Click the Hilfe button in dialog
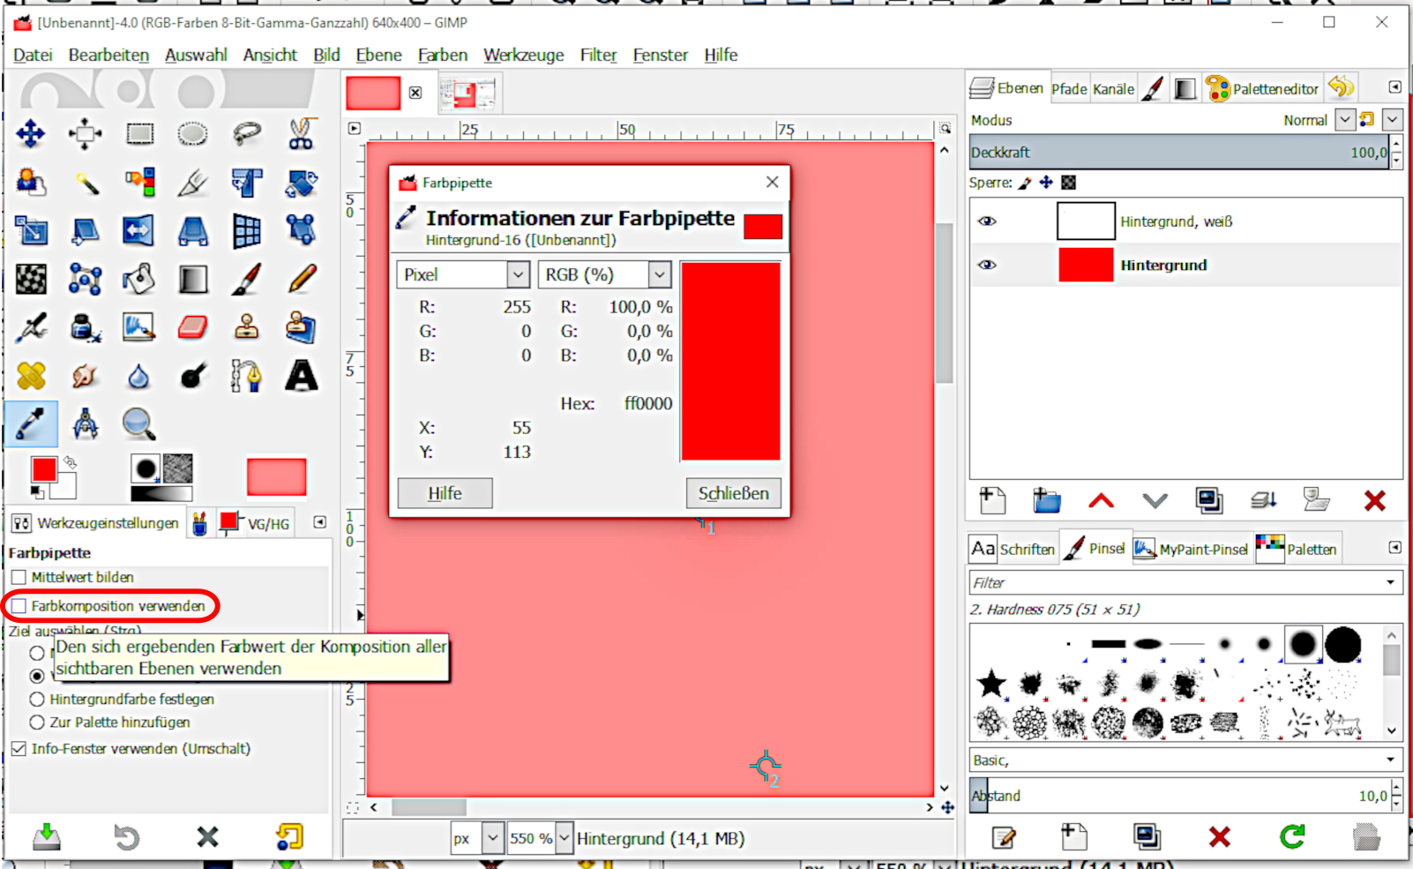 click(x=445, y=493)
